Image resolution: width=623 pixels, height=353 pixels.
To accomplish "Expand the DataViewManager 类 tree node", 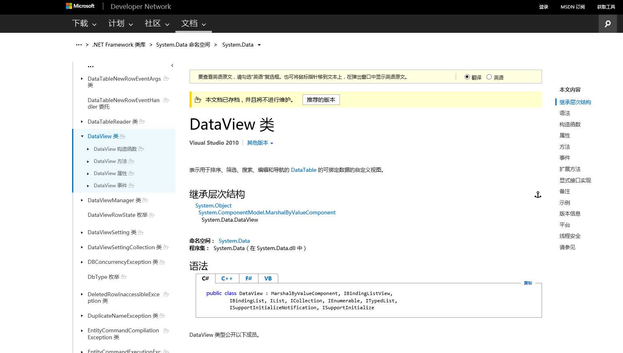I will point(82,200).
